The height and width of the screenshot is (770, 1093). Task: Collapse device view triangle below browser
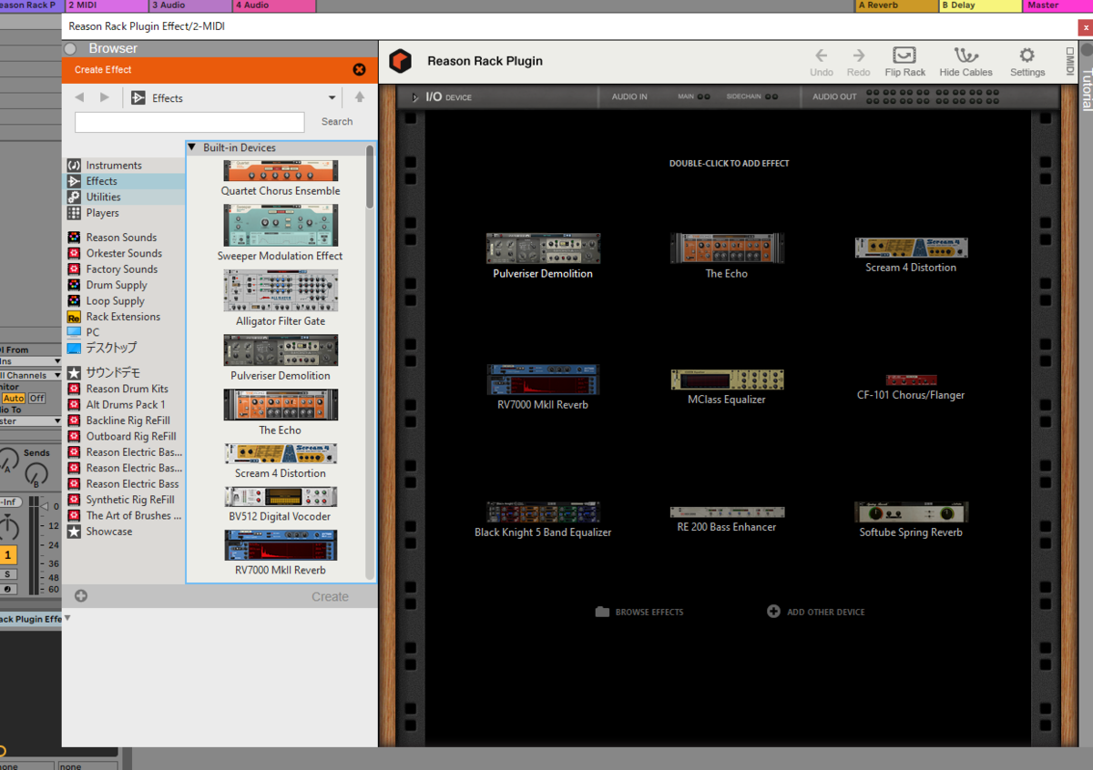66,618
